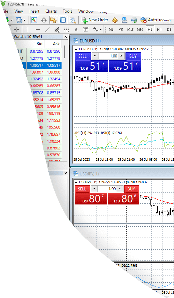Toggle the Market Watch panel icon

point(34,20)
